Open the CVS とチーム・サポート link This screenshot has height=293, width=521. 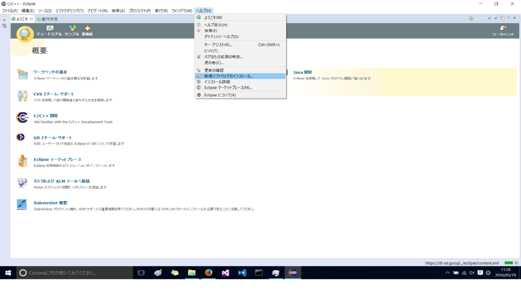(x=53, y=94)
